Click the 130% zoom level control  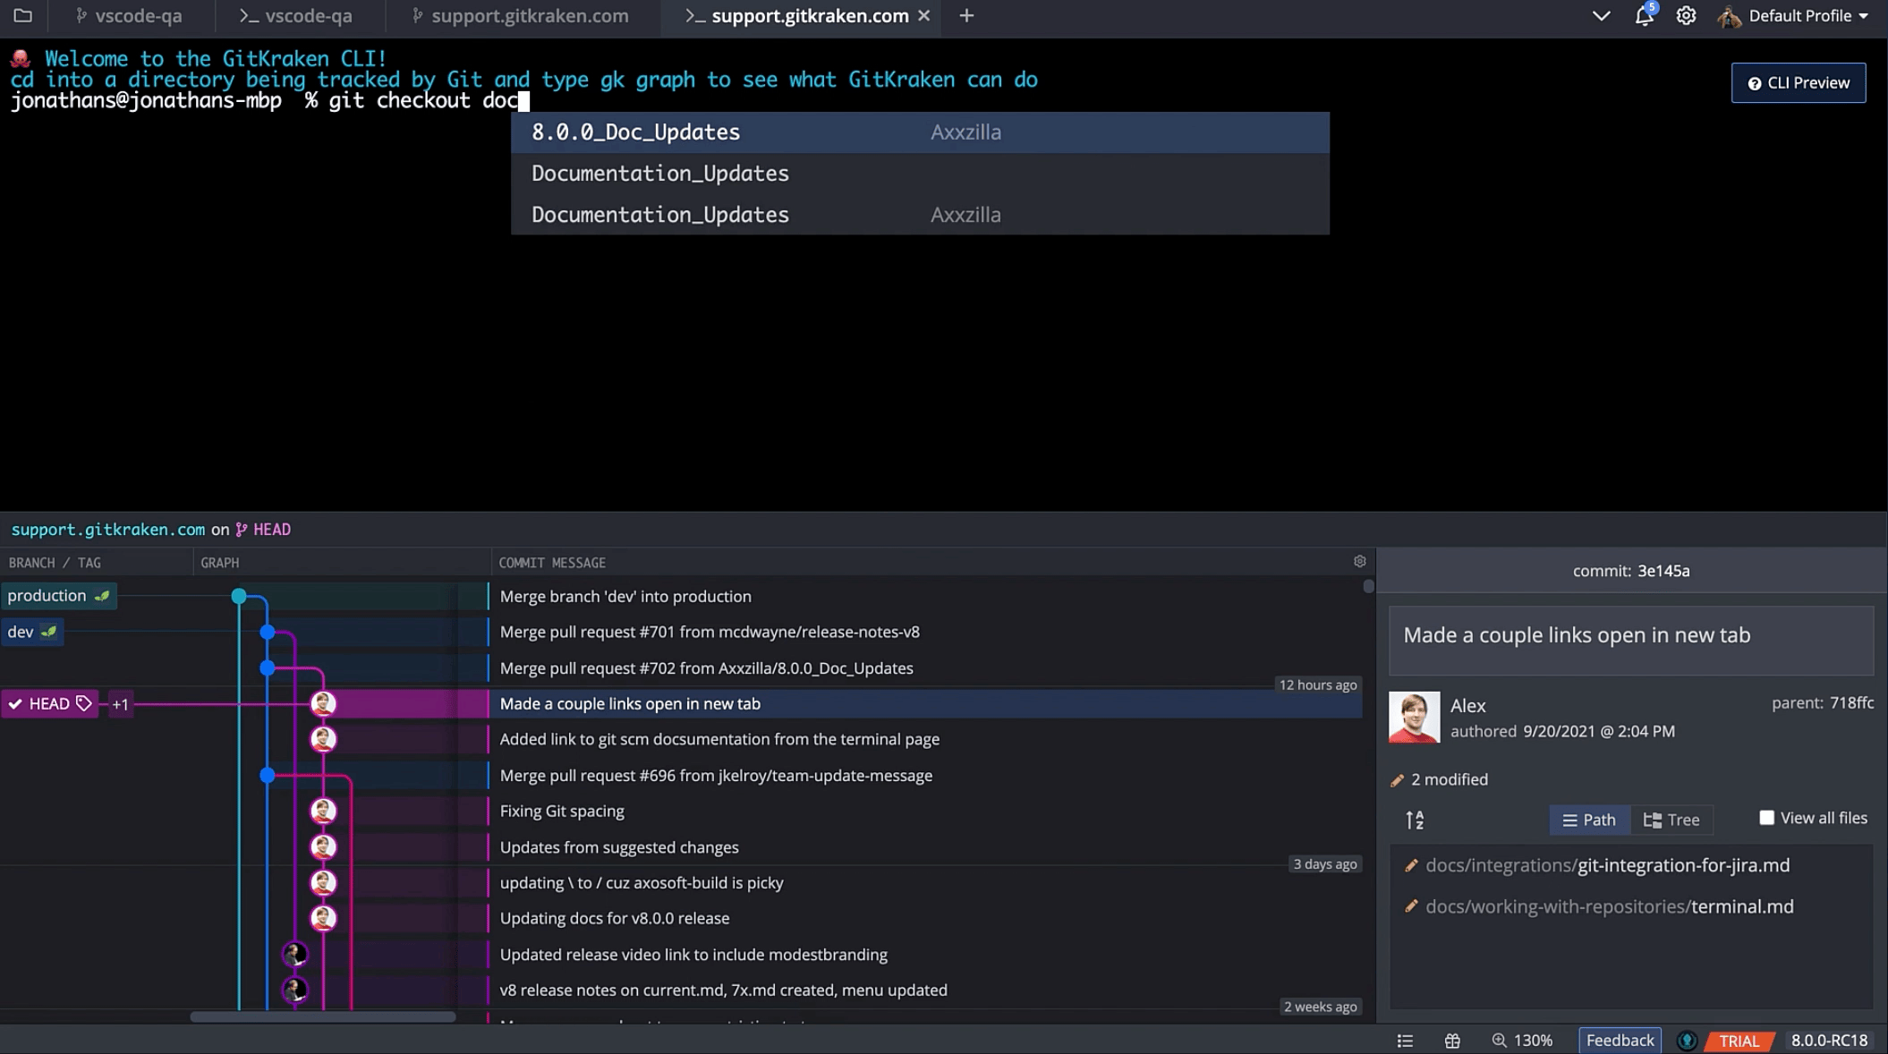tap(1522, 1041)
